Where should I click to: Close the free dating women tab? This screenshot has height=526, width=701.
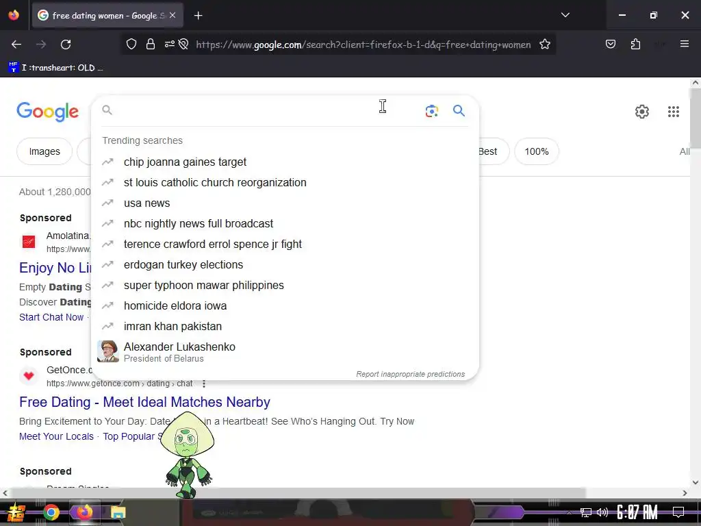point(173,15)
